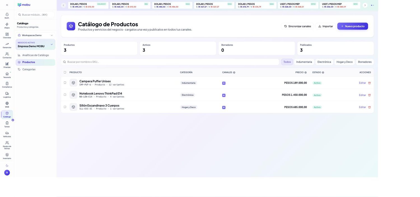Open Tesorería module icon
This screenshot has width=420, height=197.
pyautogui.click(x=7, y=74)
